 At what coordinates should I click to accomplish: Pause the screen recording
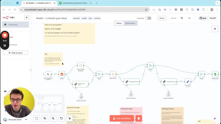pyautogui.click(x=5, y=45)
